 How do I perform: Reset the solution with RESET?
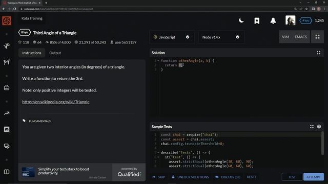pos(251,177)
